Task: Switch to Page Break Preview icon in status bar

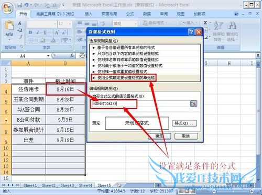Action: [x=193, y=191]
